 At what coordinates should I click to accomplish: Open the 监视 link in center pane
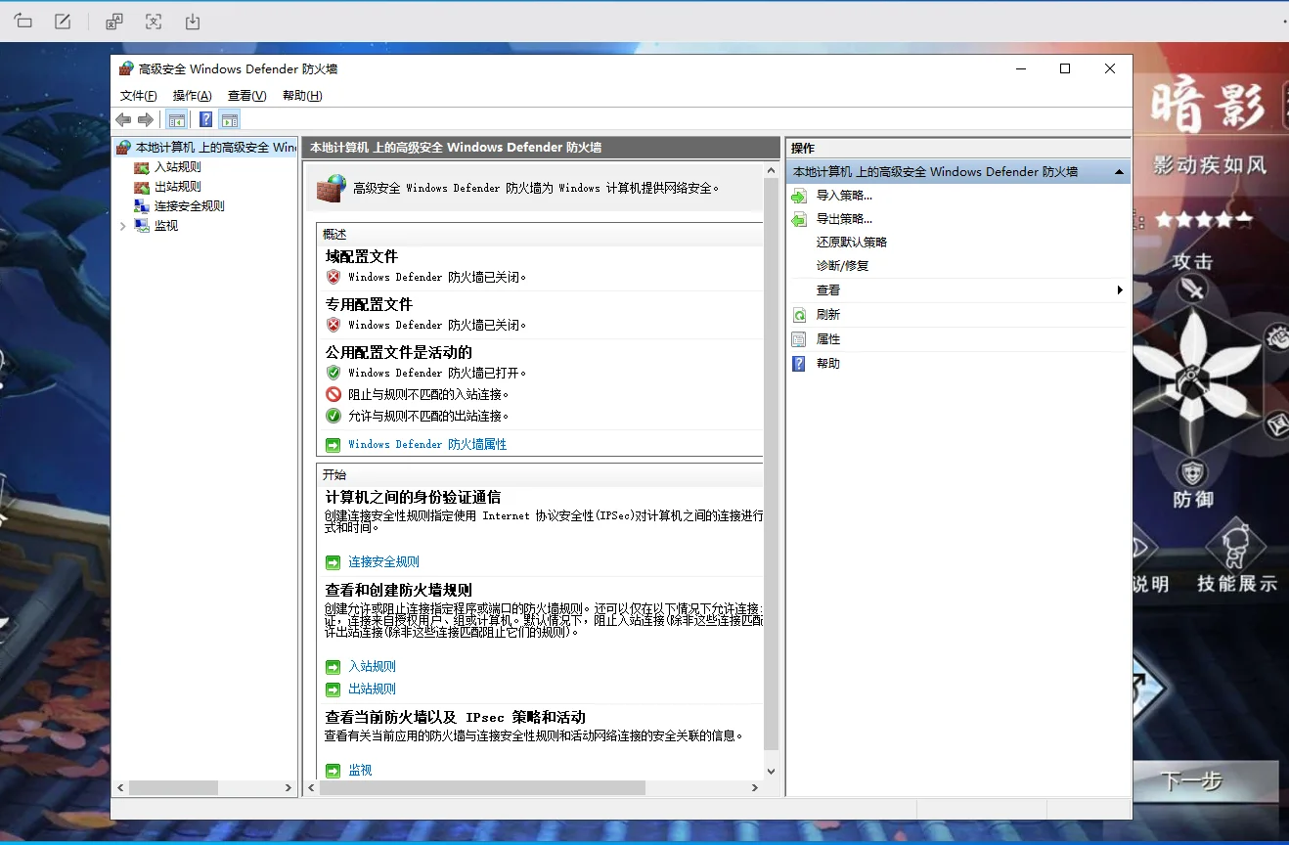pyautogui.click(x=360, y=771)
